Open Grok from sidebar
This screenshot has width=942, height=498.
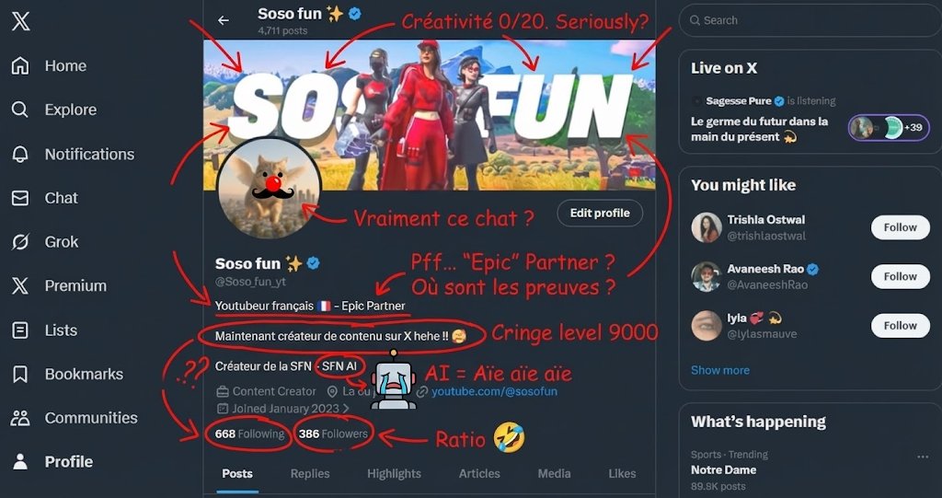[x=20, y=242]
